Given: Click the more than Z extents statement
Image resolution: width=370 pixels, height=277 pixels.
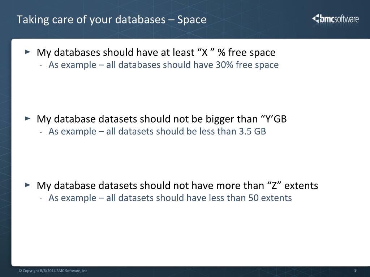Looking at the screenshot, I should [177, 186].
